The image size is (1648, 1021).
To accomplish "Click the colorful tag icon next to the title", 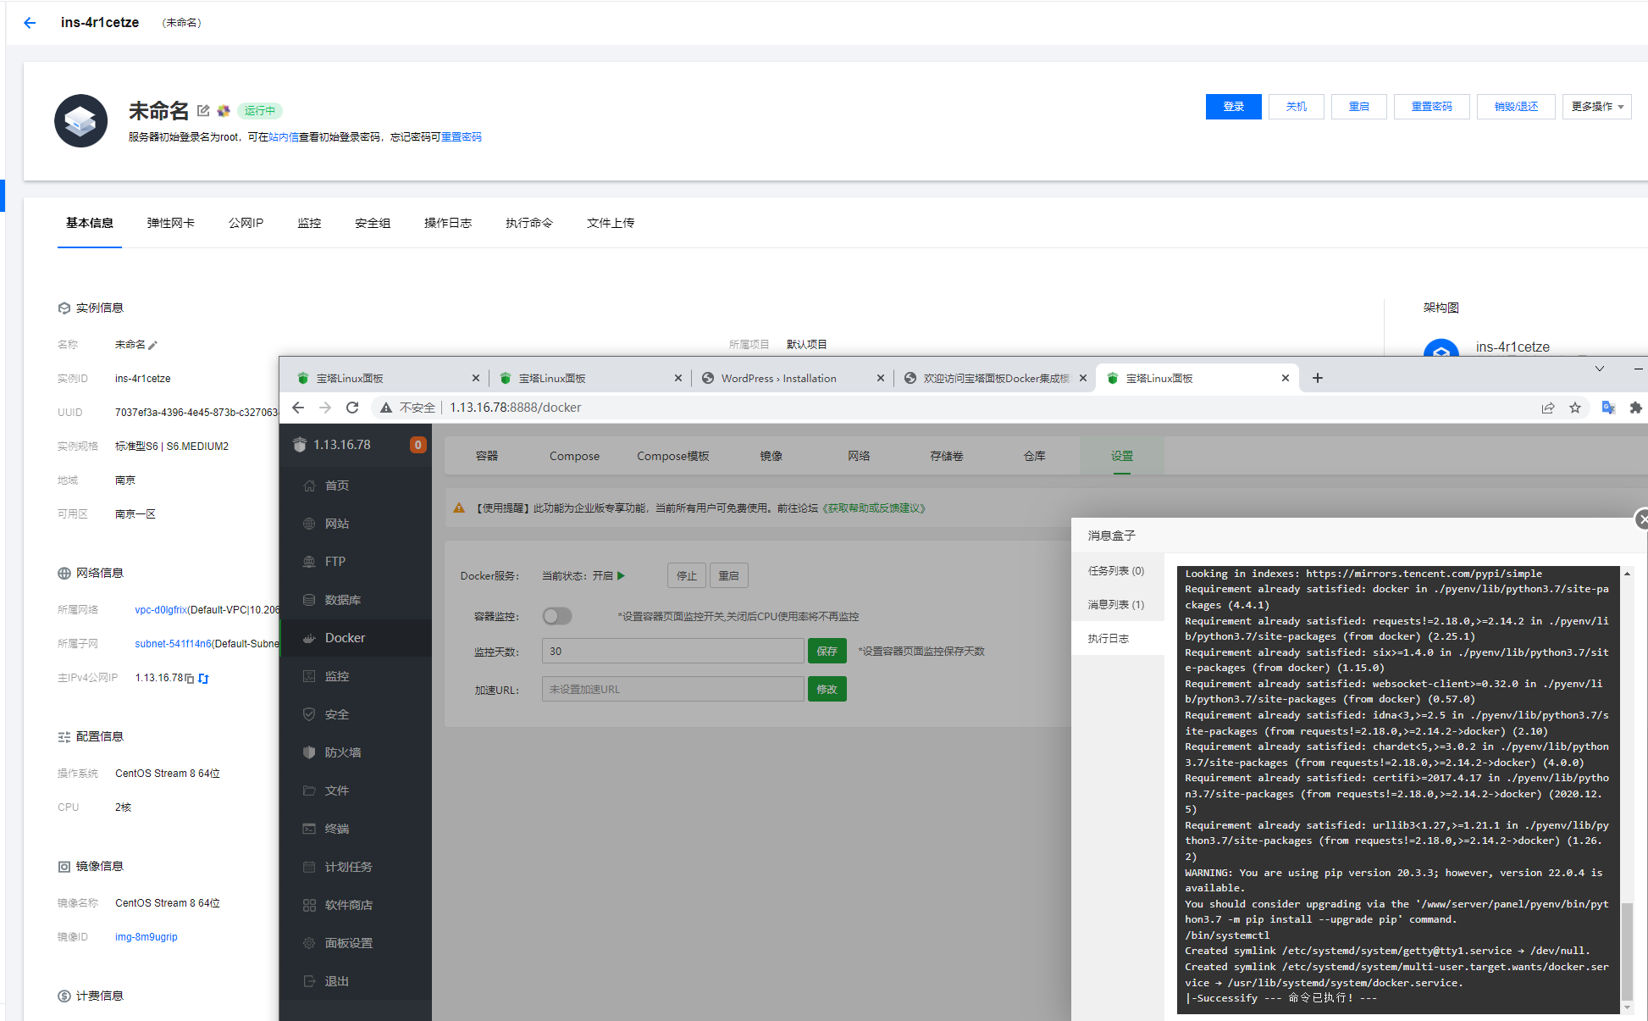I will point(224,110).
